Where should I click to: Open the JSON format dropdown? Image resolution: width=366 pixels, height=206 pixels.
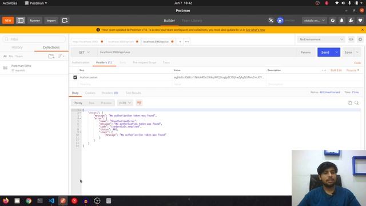[x=125, y=103]
